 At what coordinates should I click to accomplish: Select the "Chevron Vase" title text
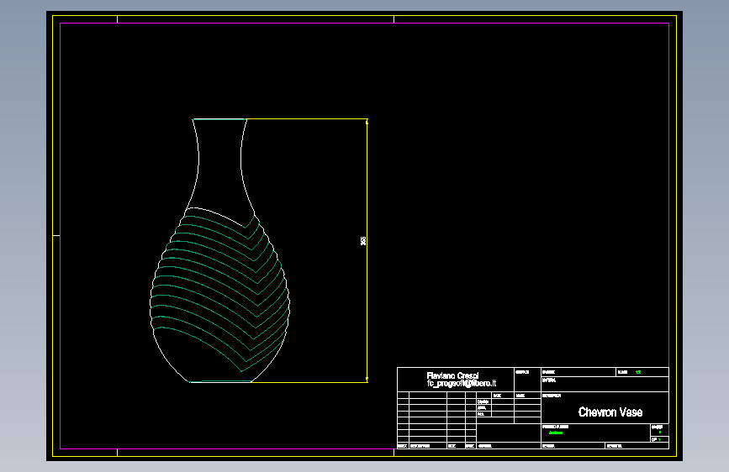pyautogui.click(x=610, y=412)
